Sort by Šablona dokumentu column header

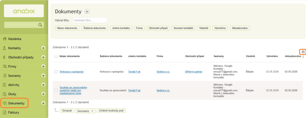(x=111, y=56)
